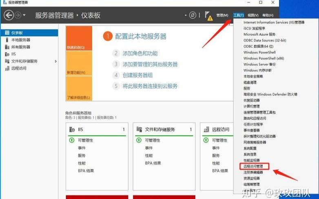The width and height of the screenshot is (319, 199).
Task: Click the 本地服务器 sidebar icon
Action: (x=7, y=40)
